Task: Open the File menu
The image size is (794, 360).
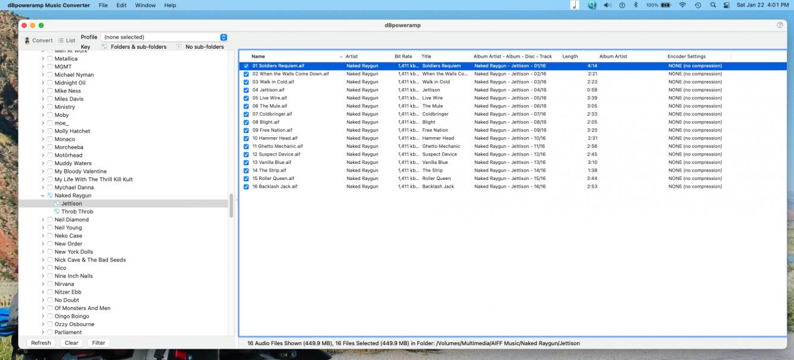Action: [103, 5]
